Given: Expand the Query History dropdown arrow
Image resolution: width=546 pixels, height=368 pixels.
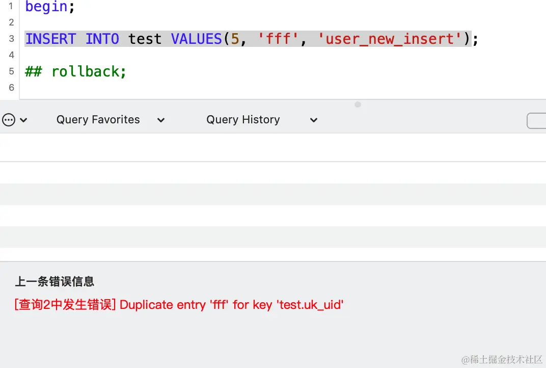Looking at the screenshot, I should pos(314,120).
